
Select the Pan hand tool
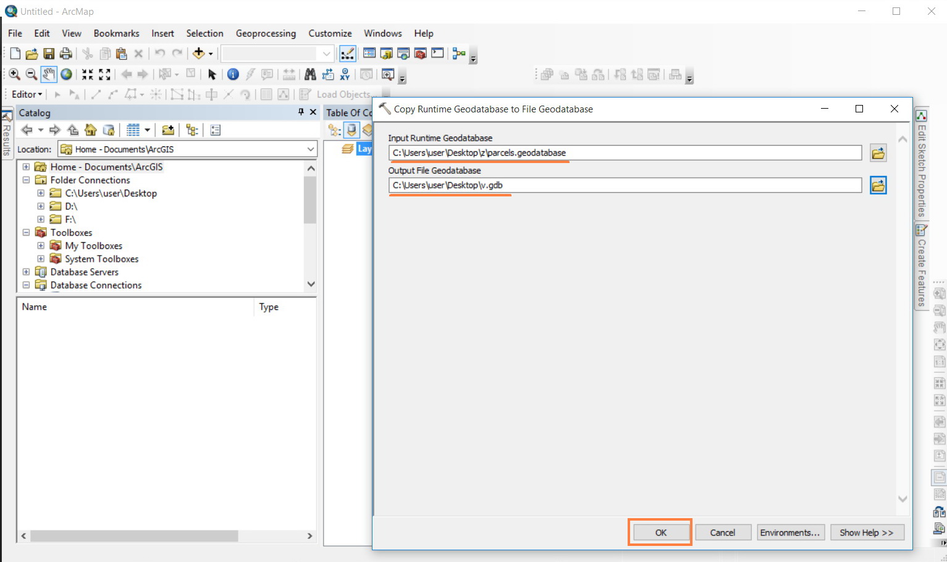(x=49, y=75)
